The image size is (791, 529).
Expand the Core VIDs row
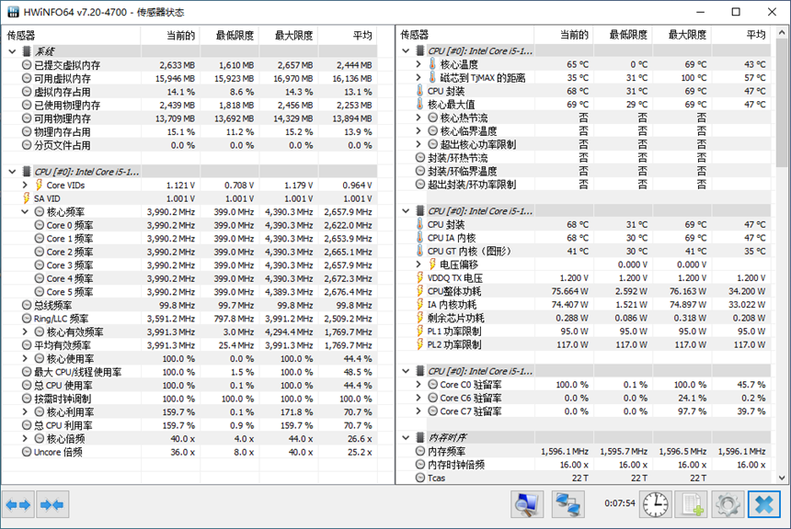pyautogui.click(x=25, y=185)
